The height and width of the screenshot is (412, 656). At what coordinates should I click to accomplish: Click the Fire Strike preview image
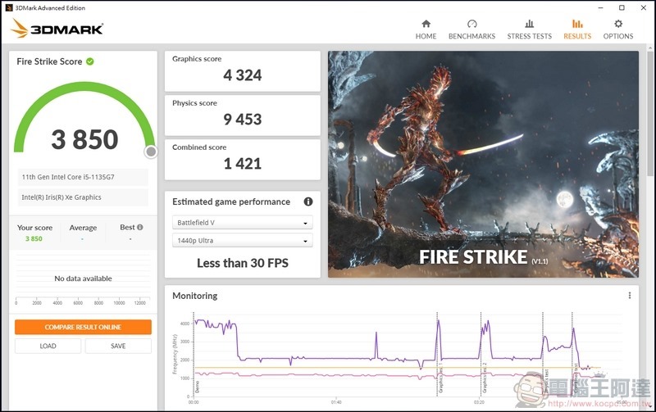[483, 164]
